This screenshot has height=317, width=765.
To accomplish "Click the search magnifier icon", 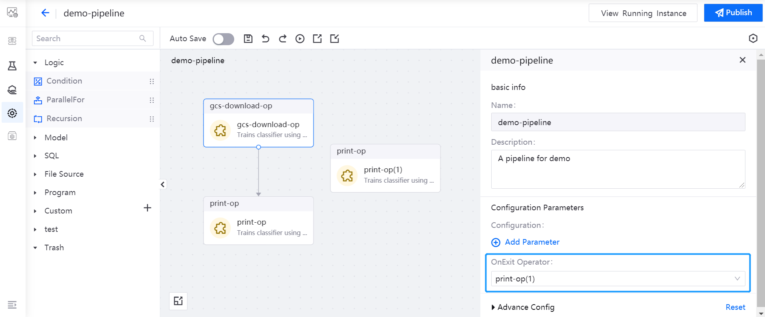I will 143,38.
